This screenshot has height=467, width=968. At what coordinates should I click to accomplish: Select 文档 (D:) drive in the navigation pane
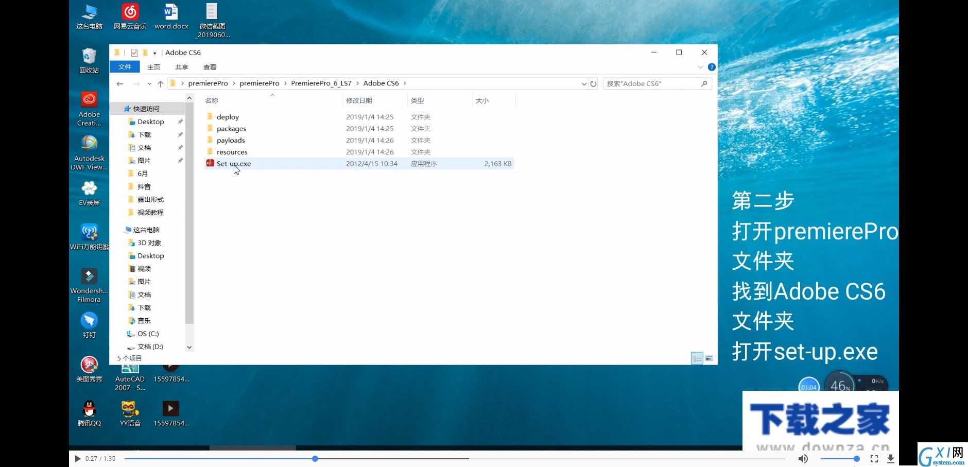tap(150, 347)
